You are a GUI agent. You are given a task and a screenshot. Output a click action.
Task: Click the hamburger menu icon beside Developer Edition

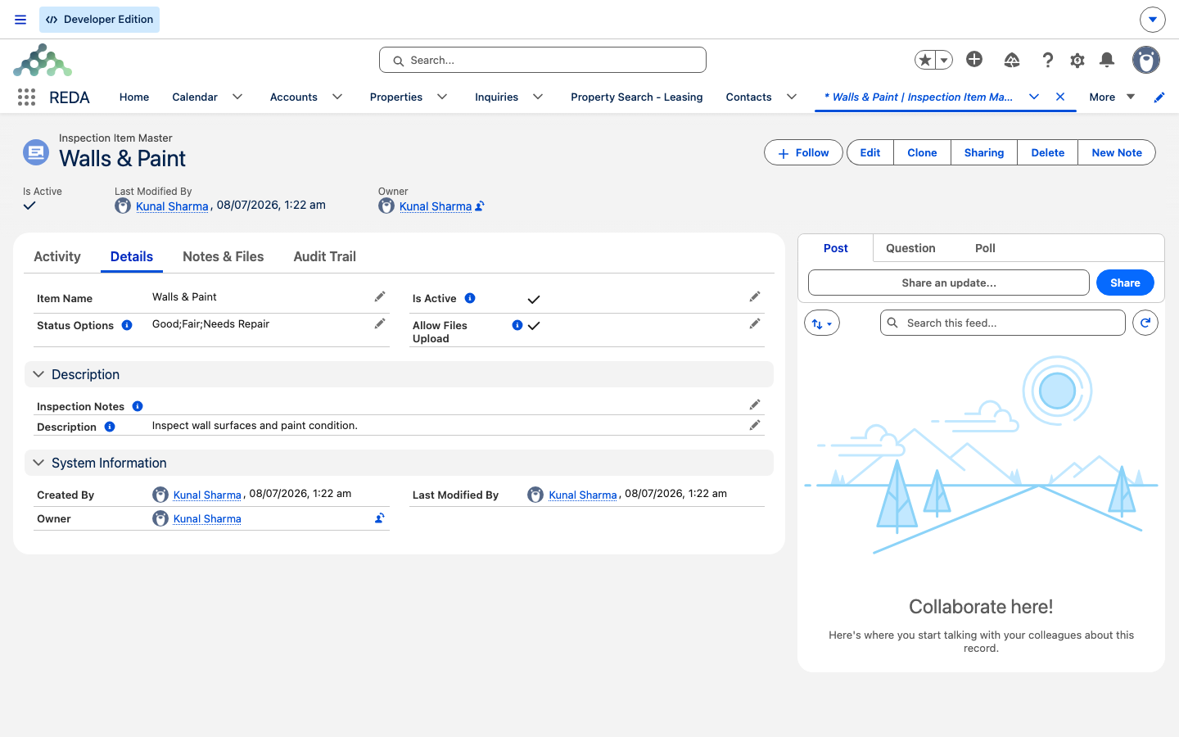(x=20, y=20)
